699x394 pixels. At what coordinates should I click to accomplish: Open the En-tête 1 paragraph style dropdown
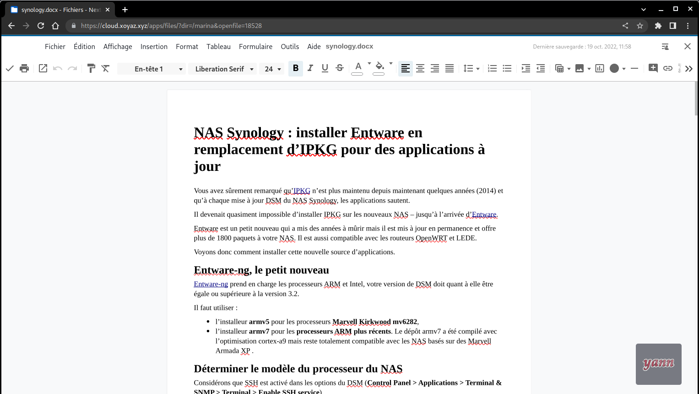[x=181, y=69]
